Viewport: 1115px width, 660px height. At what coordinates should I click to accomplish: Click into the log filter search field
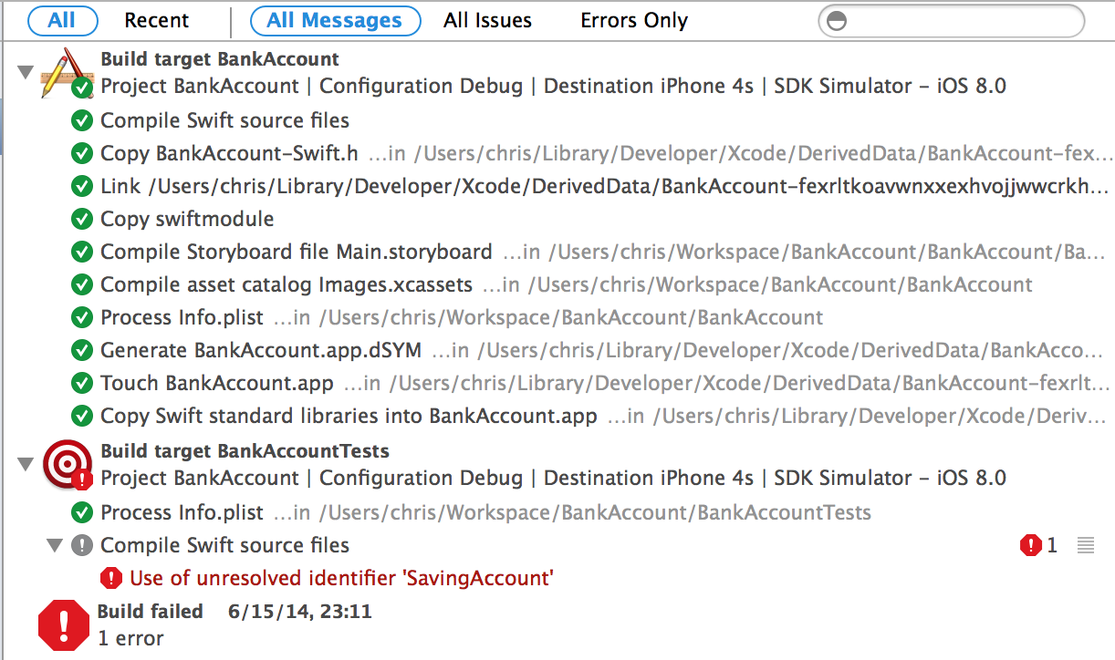(963, 21)
